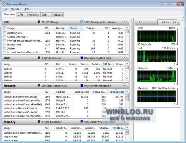The width and height of the screenshot is (186, 143).
Task: Click the Memory section header title
Action: click(x=9, y=122)
